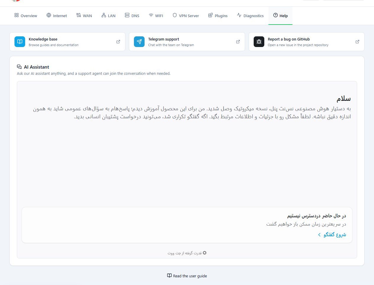Switch to the WIFI tab
374x285 pixels.
pyautogui.click(x=156, y=16)
